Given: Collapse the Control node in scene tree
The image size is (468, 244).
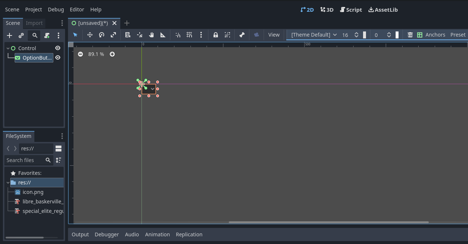Looking at the screenshot, I should click(x=8, y=48).
